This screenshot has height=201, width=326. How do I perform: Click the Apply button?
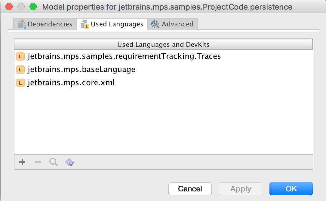click(241, 189)
